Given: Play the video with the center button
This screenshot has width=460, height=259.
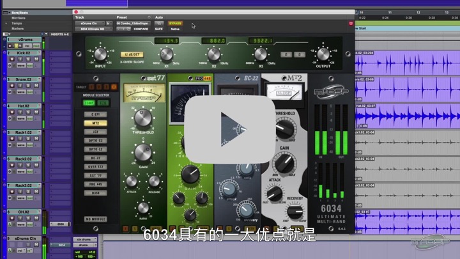Looking at the screenshot, I should tap(230, 129).
